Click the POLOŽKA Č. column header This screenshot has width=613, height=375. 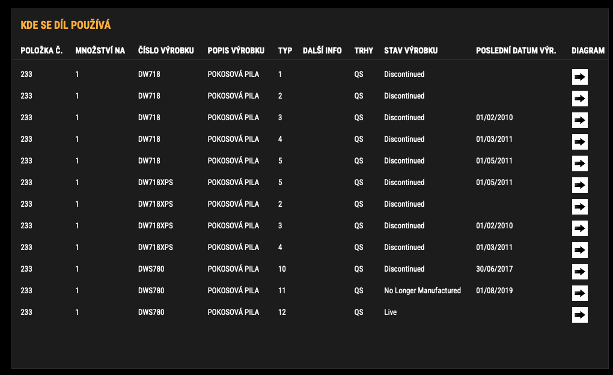point(41,50)
